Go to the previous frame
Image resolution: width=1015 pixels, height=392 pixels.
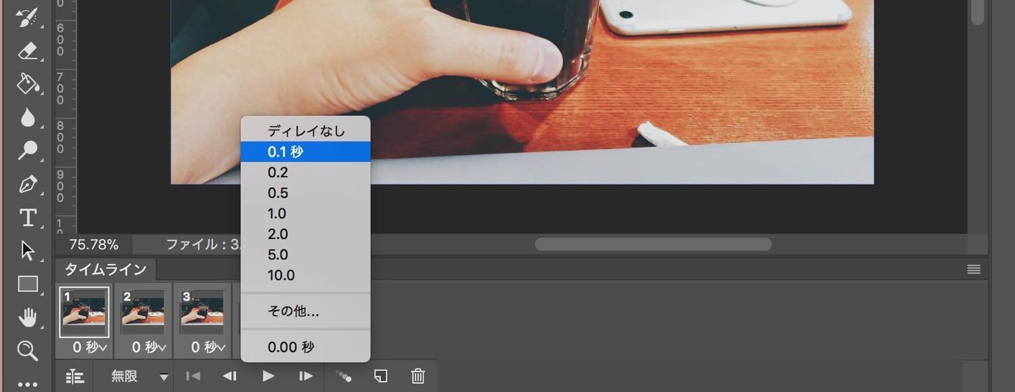(230, 376)
